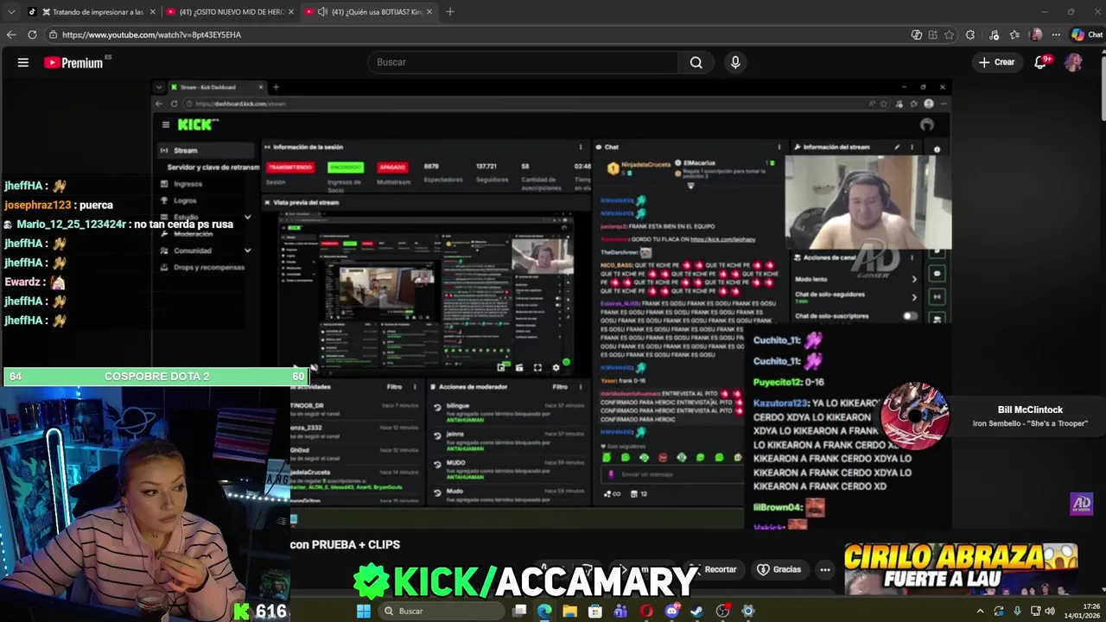
Task: Open more video actions (three dots)
Action: tap(825, 569)
